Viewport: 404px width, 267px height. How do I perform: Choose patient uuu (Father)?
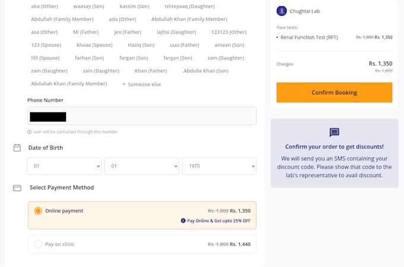(x=185, y=45)
